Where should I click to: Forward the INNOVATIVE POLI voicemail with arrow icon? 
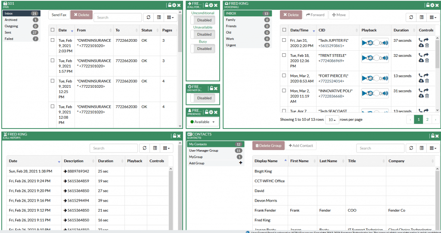tap(426, 90)
